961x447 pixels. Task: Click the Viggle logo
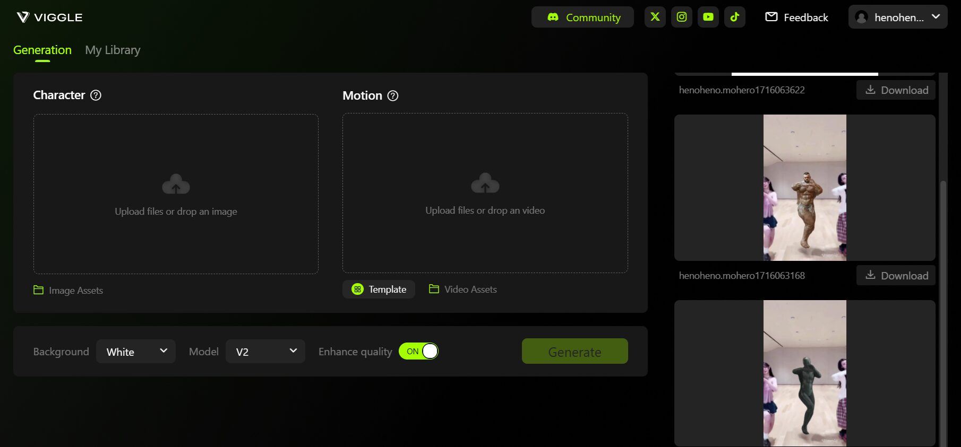49,17
